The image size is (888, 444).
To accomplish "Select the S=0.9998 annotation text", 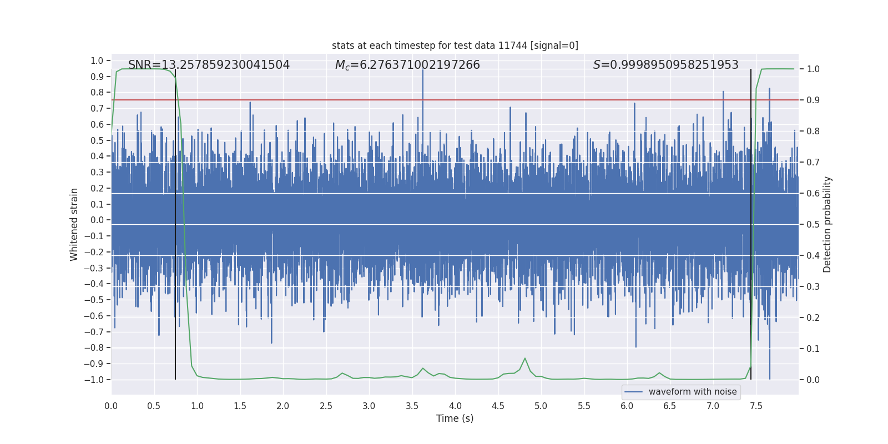I will [x=665, y=65].
